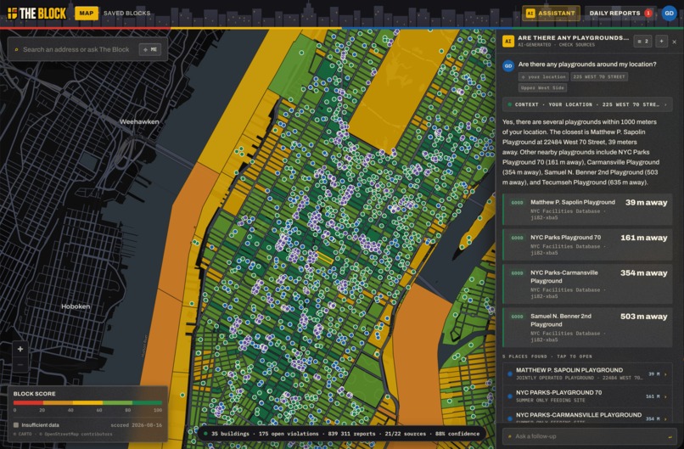Click the Insufficient data legend swatch

[16, 424]
